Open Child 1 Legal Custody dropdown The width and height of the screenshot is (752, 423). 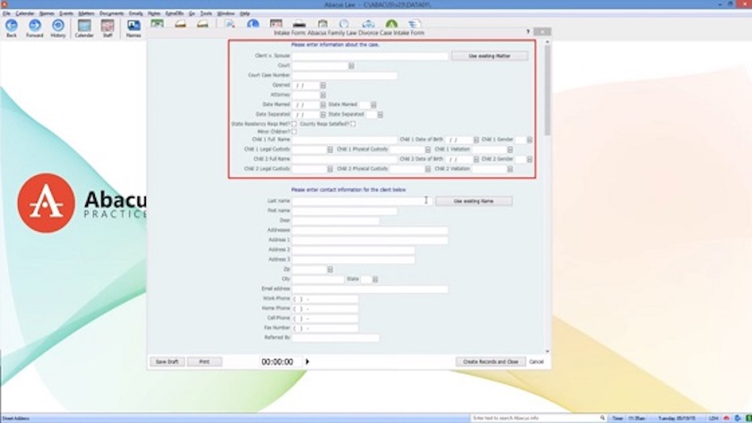(x=330, y=150)
